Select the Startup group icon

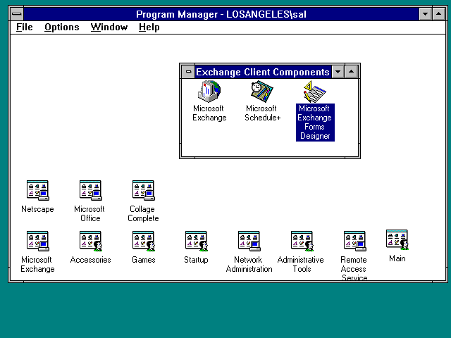[x=197, y=241]
